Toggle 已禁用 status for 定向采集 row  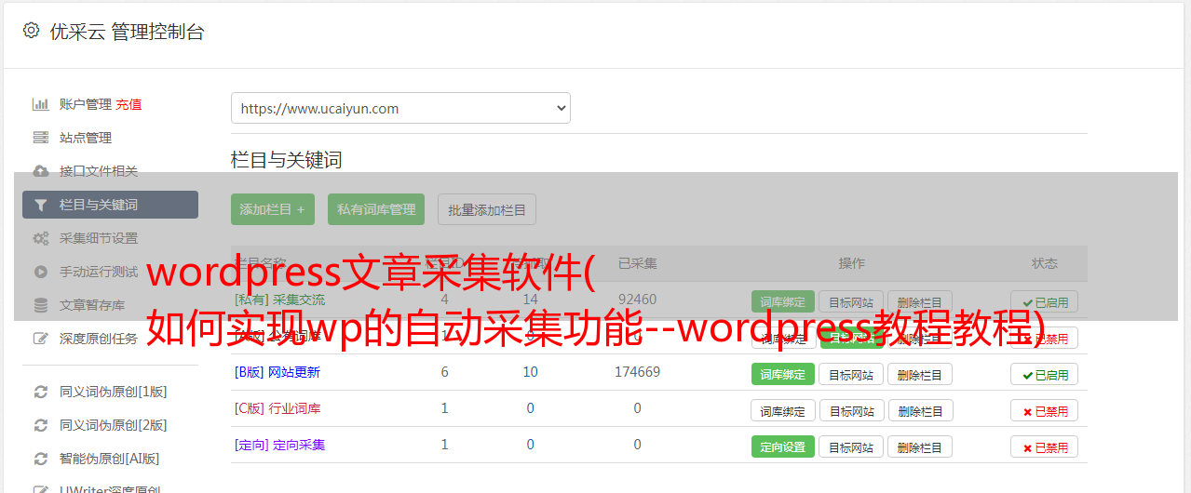(x=1045, y=446)
